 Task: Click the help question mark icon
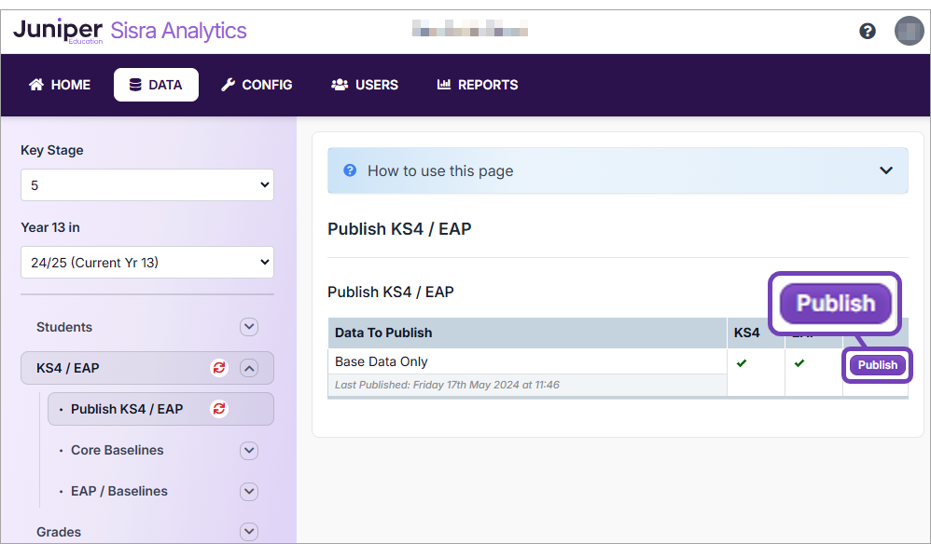(868, 31)
